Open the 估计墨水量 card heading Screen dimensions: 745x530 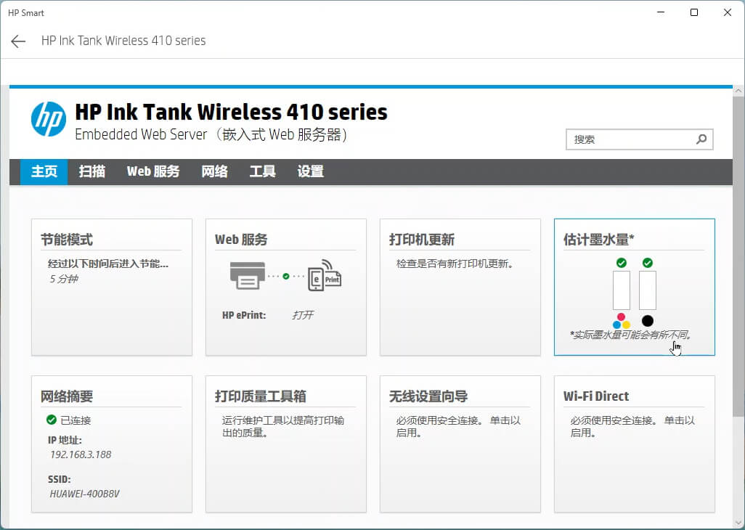(x=598, y=240)
